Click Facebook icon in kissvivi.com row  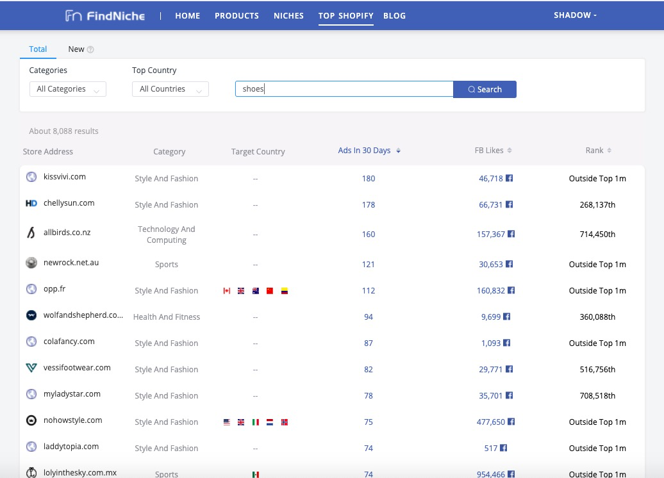pos(510,178)
